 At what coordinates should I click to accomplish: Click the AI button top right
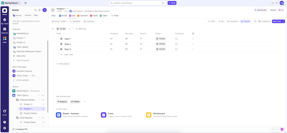point(281,10)
